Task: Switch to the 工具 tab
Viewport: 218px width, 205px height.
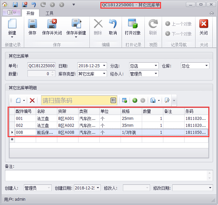Action: pyautogui.click(x=49, y=13)
